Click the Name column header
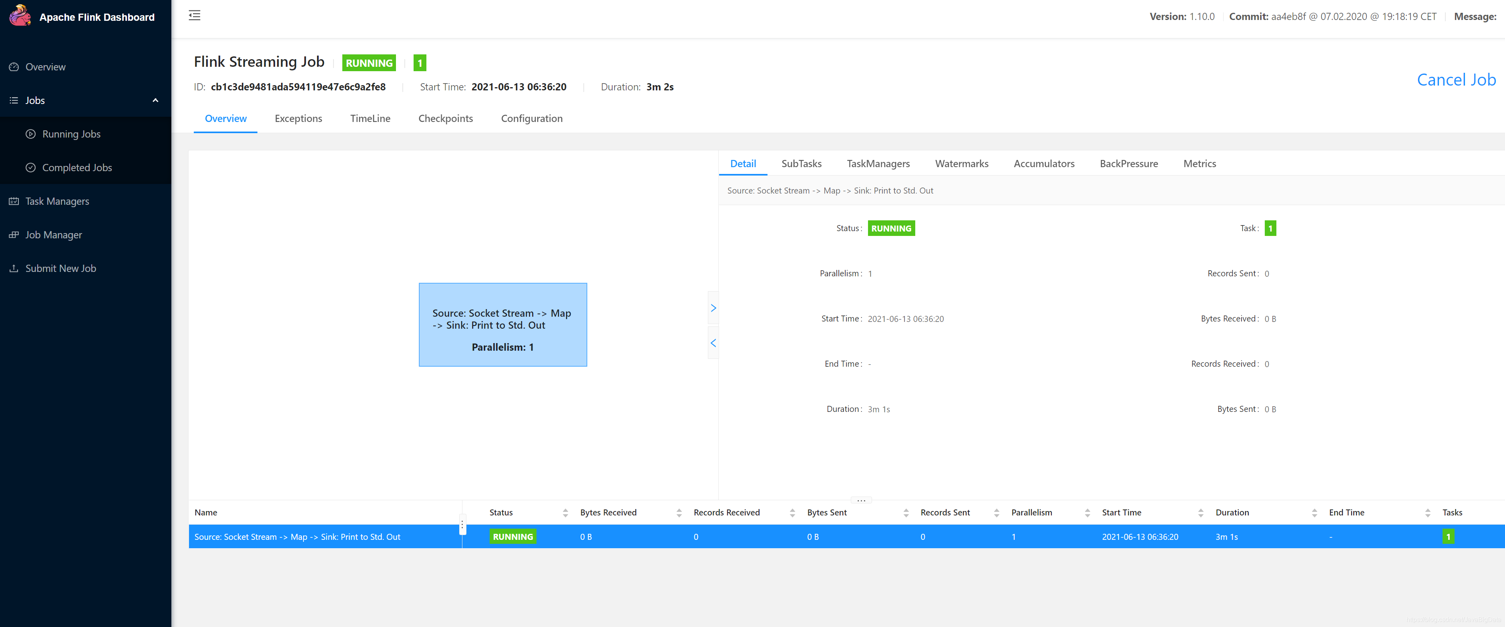This screenshot has width=1505, height=627. point(206,513)
